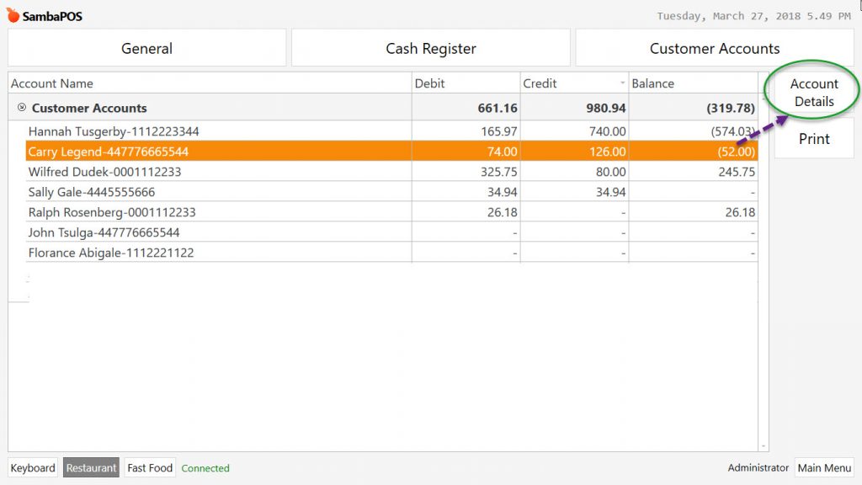Click the date and time display
The width and height of the screenshot is (862, 485).
753,16
